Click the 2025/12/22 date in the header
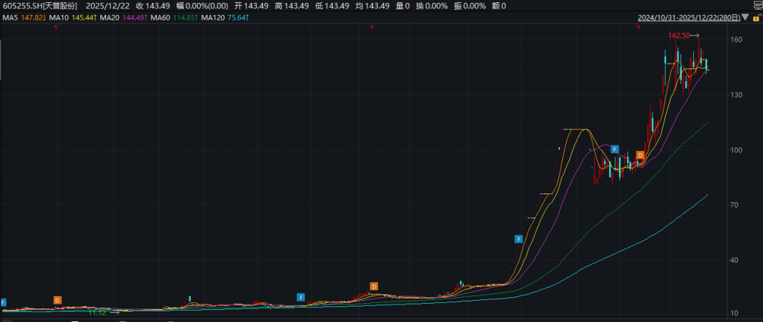Screen dimensions: 763x322 coord(107,6)
